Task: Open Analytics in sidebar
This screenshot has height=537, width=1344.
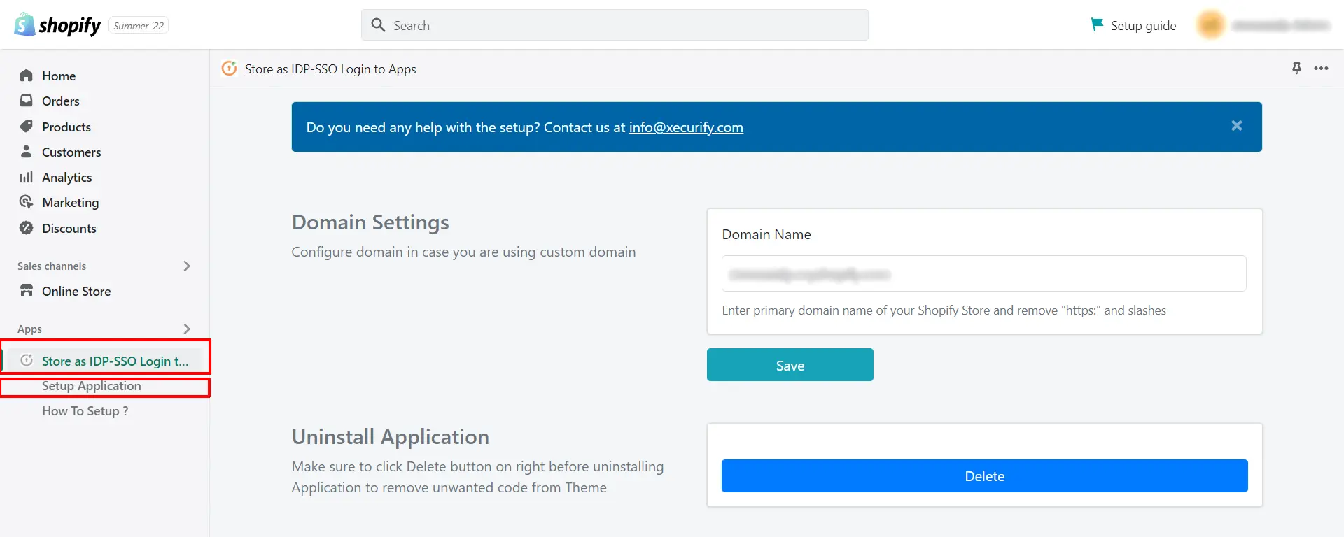Action: click(67, 177)
